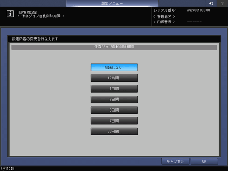Open the 設定メニュー tab

[x=112, y=3]
